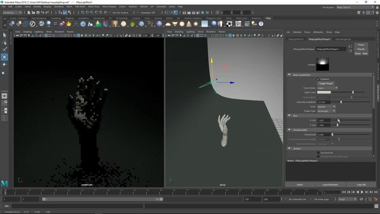Open the File menu
Screen dimensions: 380x214
[x=4, y=7]
